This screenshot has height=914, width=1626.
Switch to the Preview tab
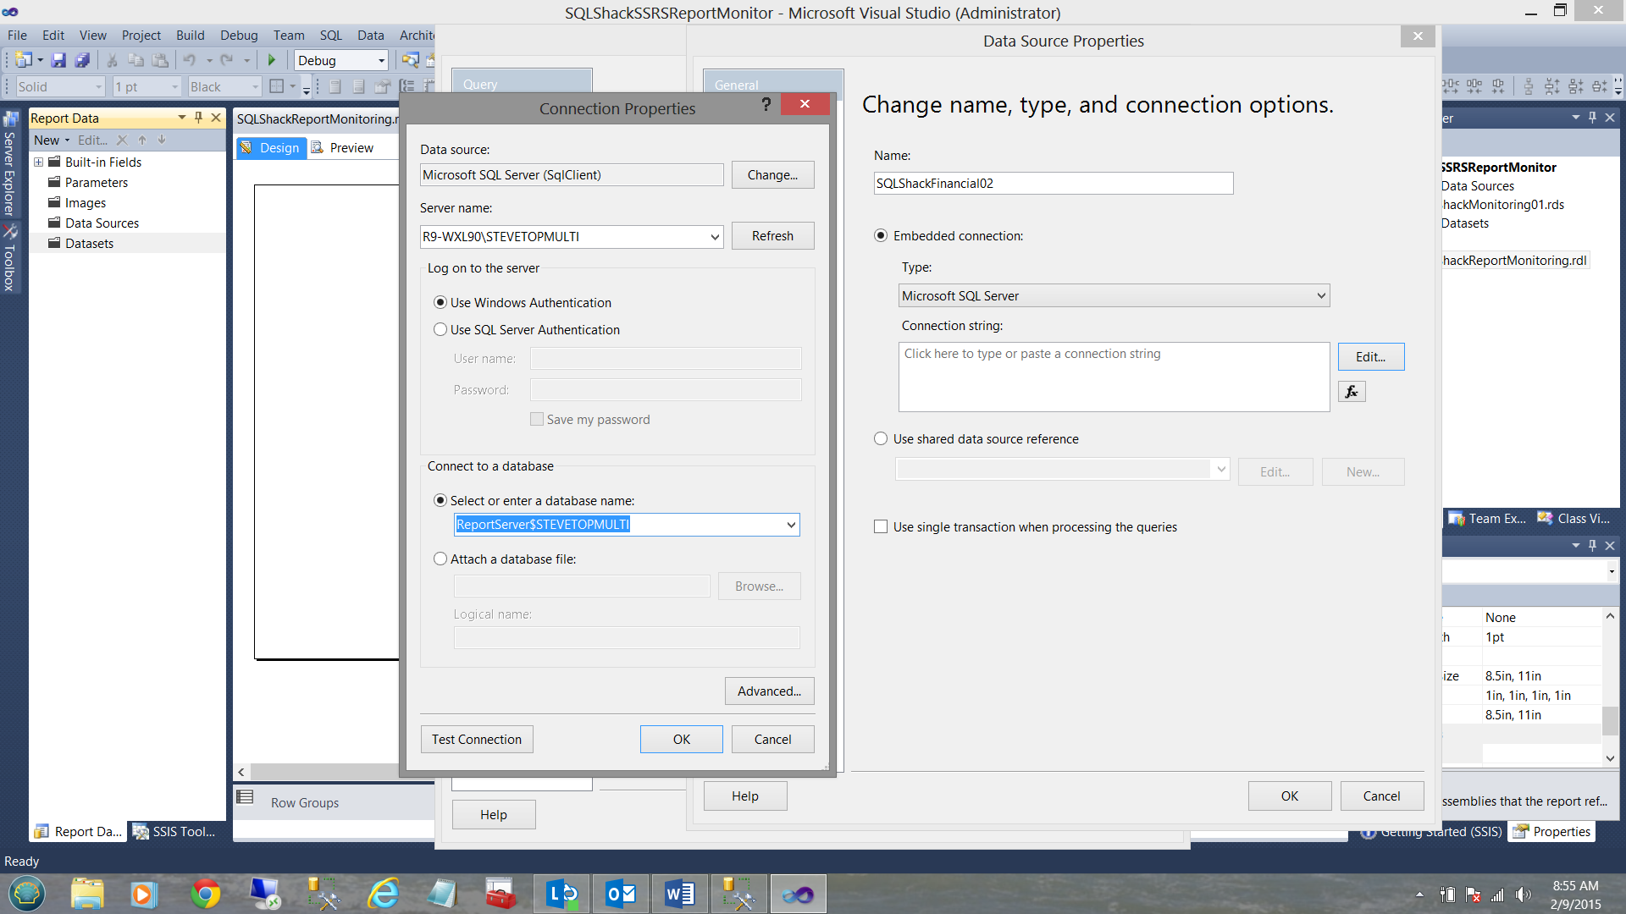coord(343,148)
